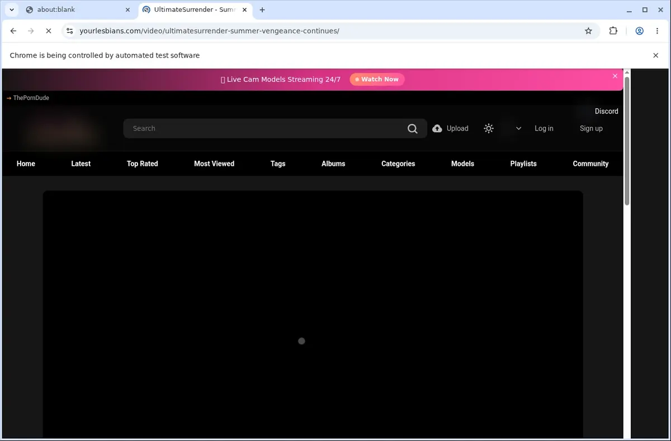Open the Chrome tab search dropdown arrow

point(11,9)
